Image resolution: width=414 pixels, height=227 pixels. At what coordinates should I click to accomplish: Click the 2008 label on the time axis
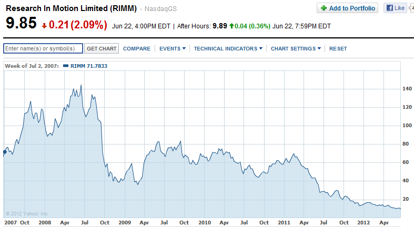coord(45,222)
